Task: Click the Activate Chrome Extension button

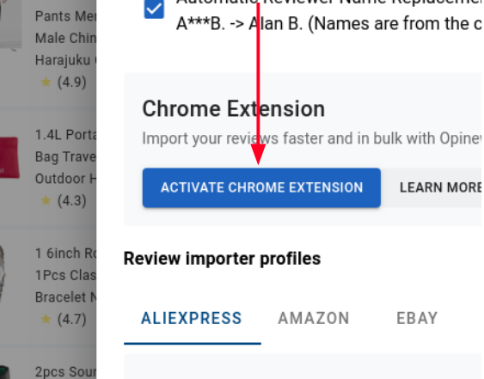Action: [x=261, y=187]
